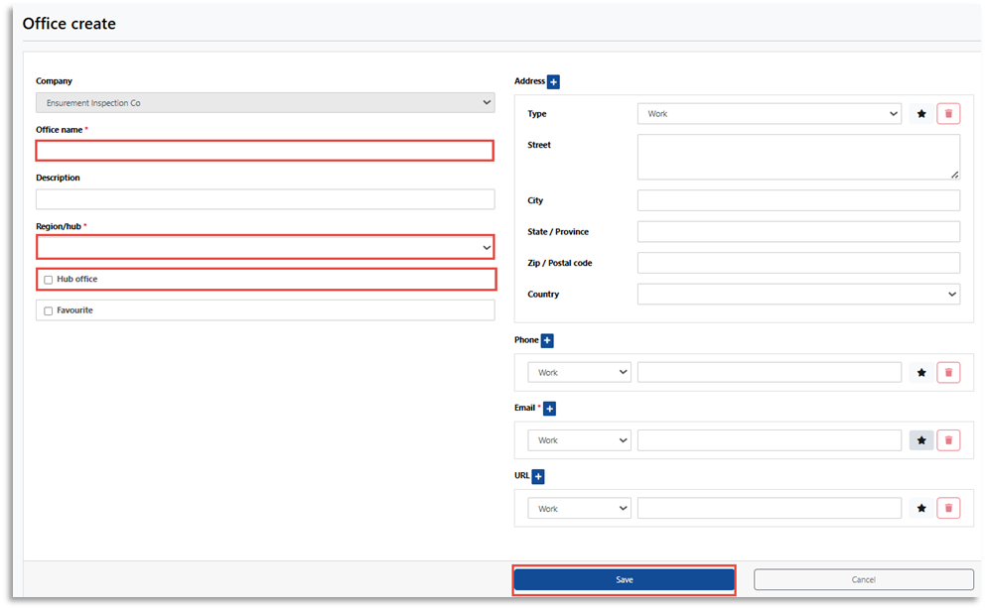Delete the email row with trash icon
Image resolution: width=985 pixels, height=610 pixels.
click(x=948, y=440)
